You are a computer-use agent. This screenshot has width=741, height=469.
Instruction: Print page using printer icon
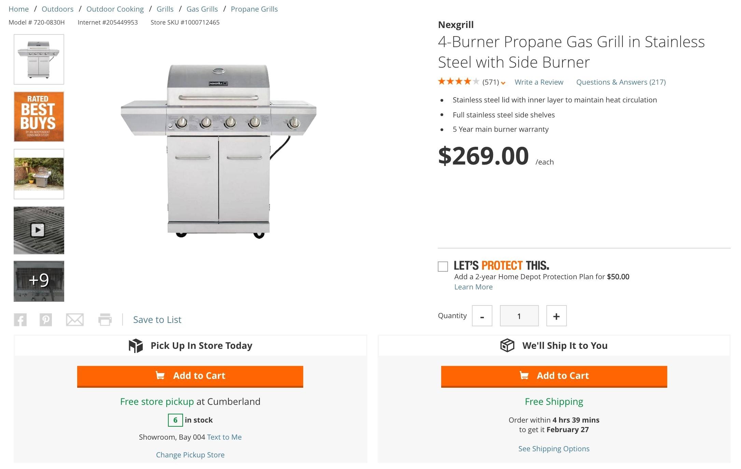tap(105, 320)
